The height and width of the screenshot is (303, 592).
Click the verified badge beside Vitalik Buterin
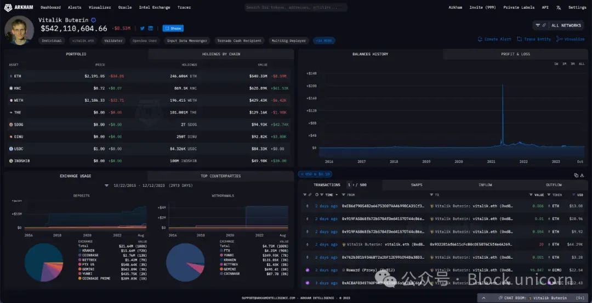(93, 20)
